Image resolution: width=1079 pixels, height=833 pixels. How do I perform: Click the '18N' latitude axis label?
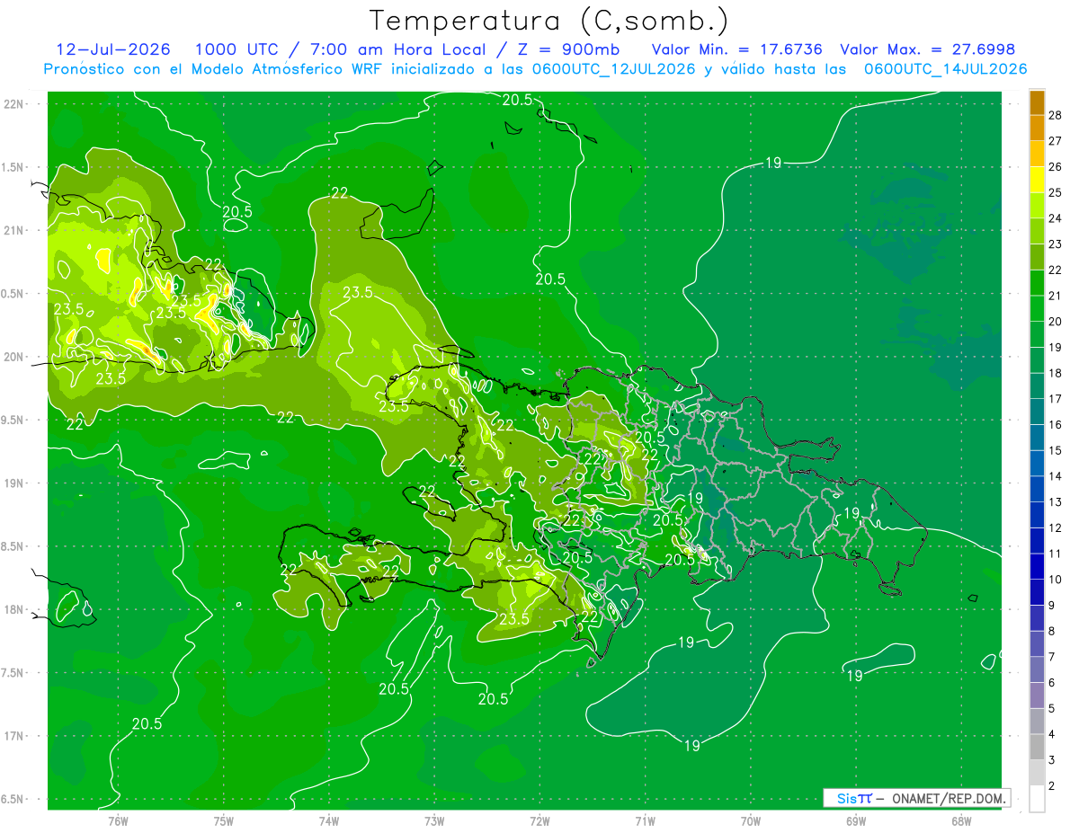[x=15, y=610]
